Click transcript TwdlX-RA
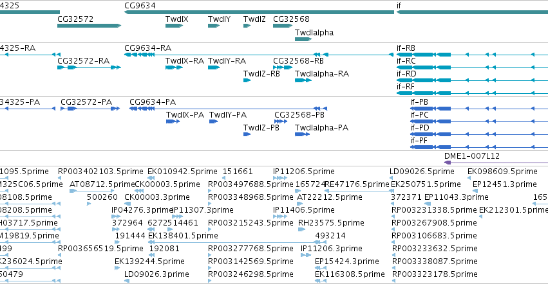The image size is (548, 284). pyautogui.click(x=185, y=60)
